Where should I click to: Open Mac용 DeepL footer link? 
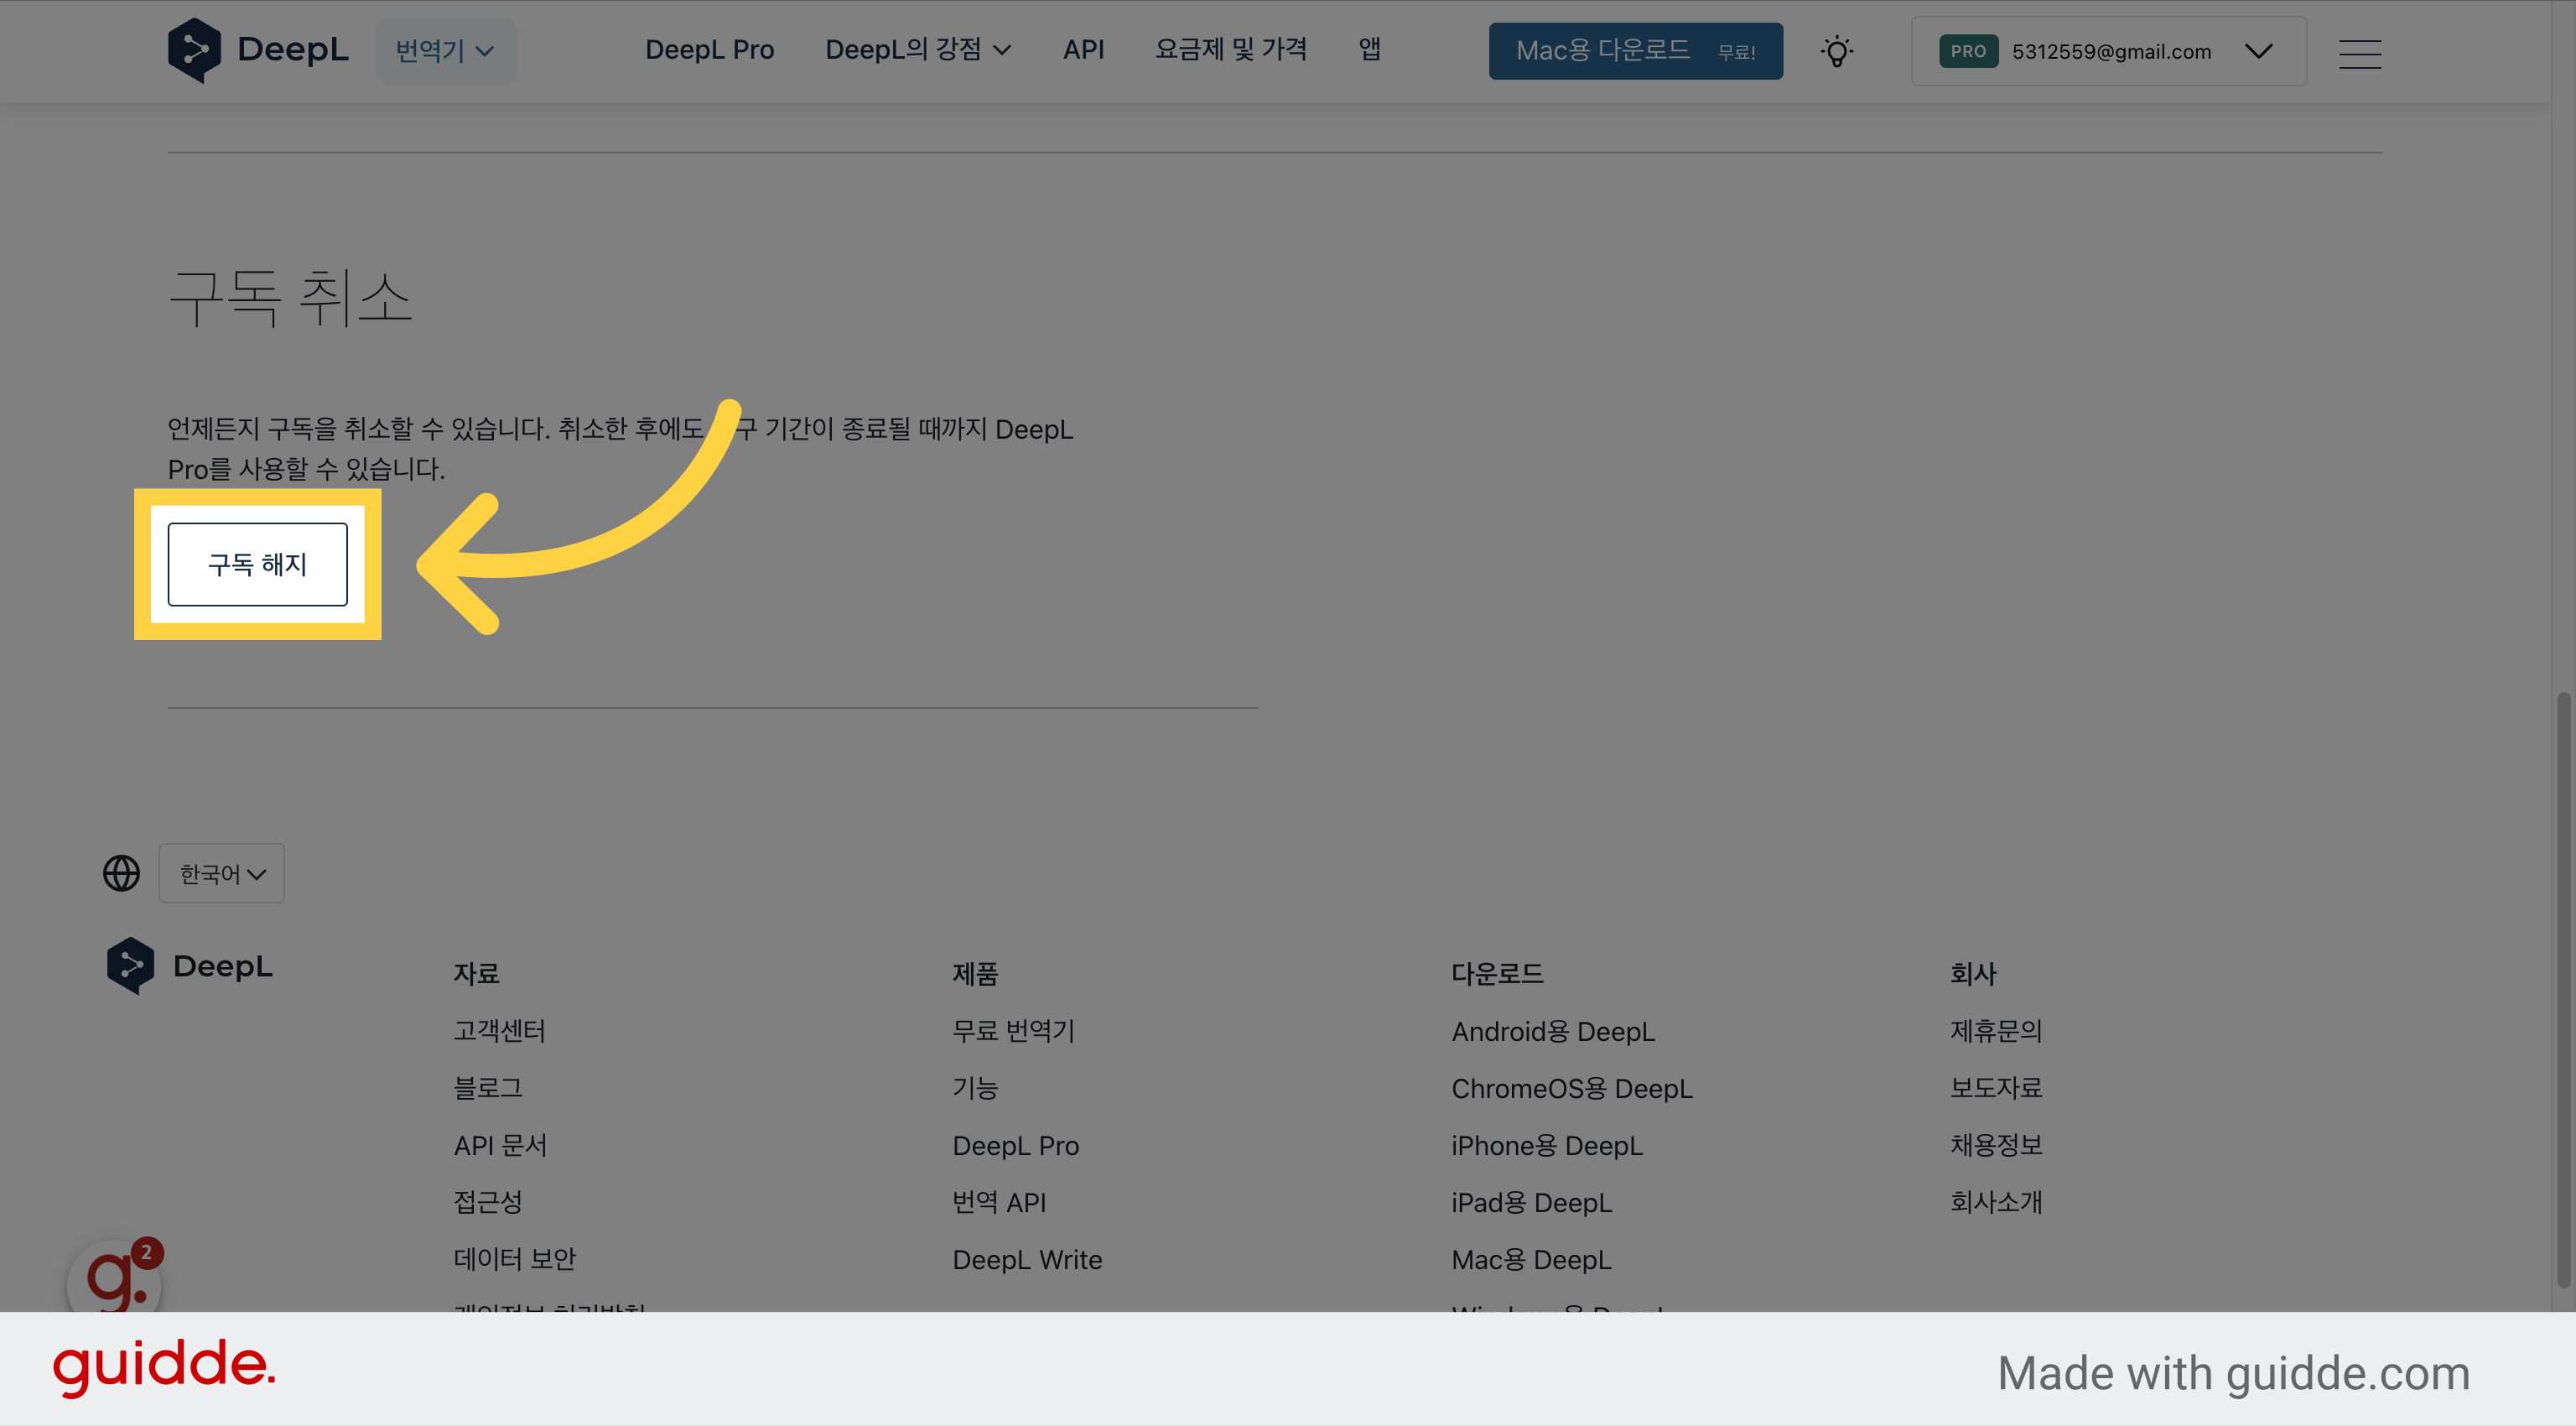[x=1531, y=1259]
